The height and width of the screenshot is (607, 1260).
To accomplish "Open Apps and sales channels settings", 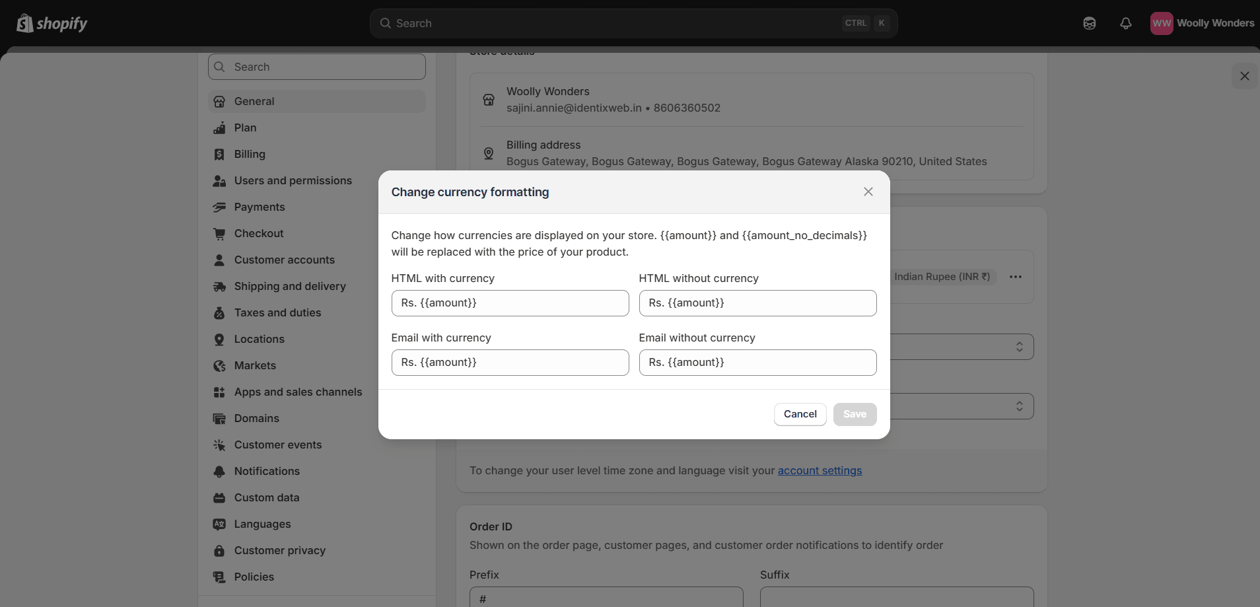I will tap(317, 392).
